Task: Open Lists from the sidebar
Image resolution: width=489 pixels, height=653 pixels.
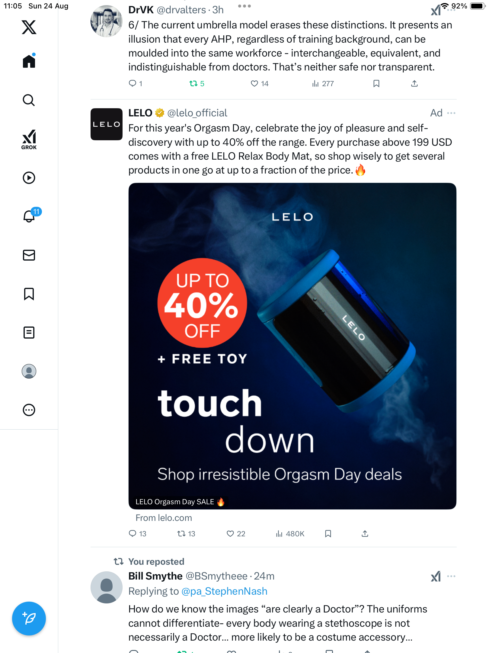Action: 29,333
